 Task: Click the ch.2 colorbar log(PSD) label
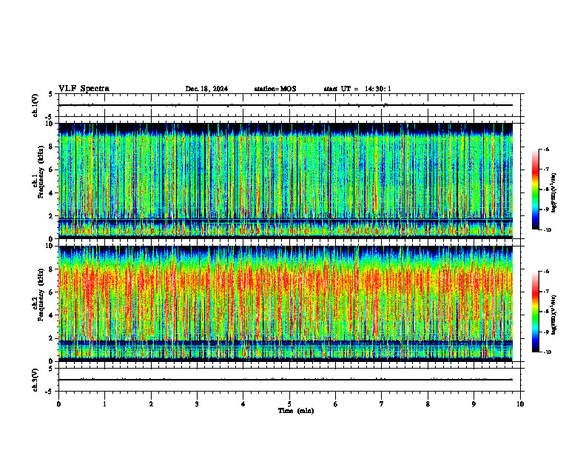pos(554,315)
